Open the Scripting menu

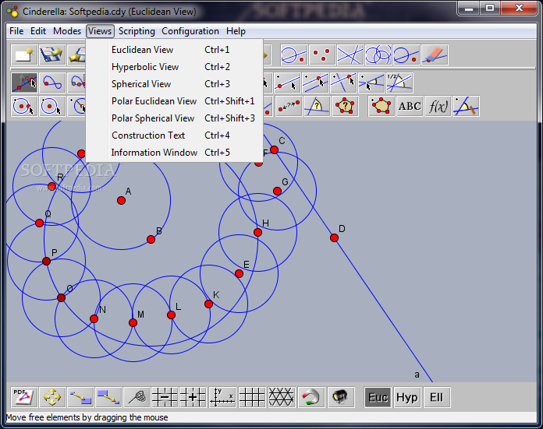pos(137,31)
